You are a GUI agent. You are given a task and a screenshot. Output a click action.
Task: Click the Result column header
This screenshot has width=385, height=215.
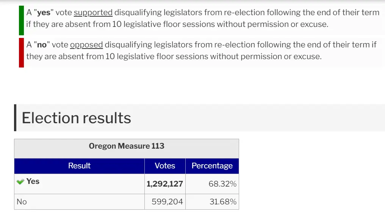pyautogui.click(x=79, y=166)
